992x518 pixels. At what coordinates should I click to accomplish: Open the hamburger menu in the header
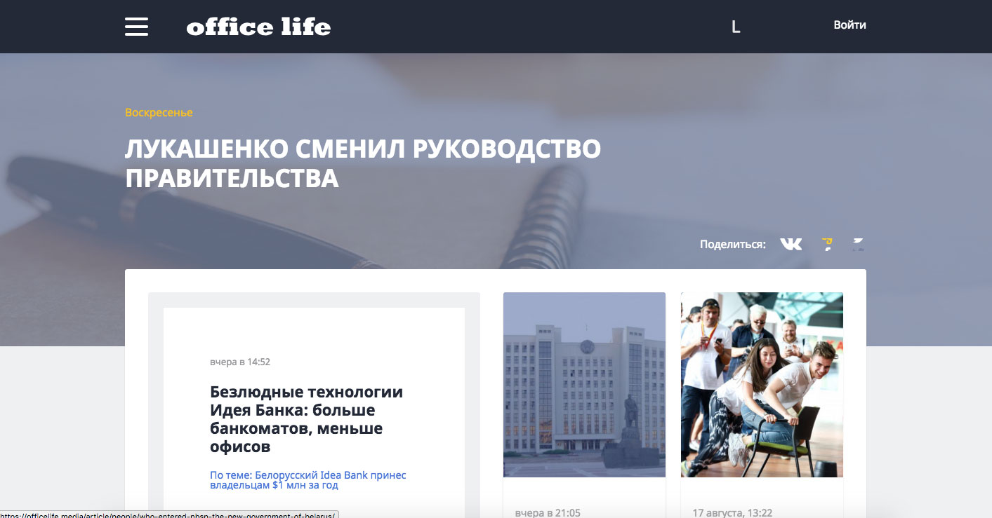[x=136, y=27]
